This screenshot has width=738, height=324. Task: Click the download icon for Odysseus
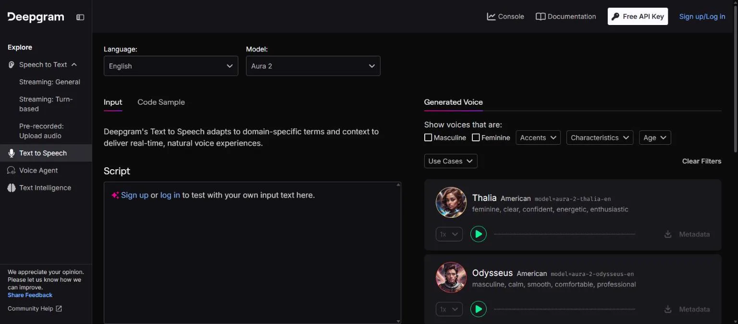click(x=667, y=309)
